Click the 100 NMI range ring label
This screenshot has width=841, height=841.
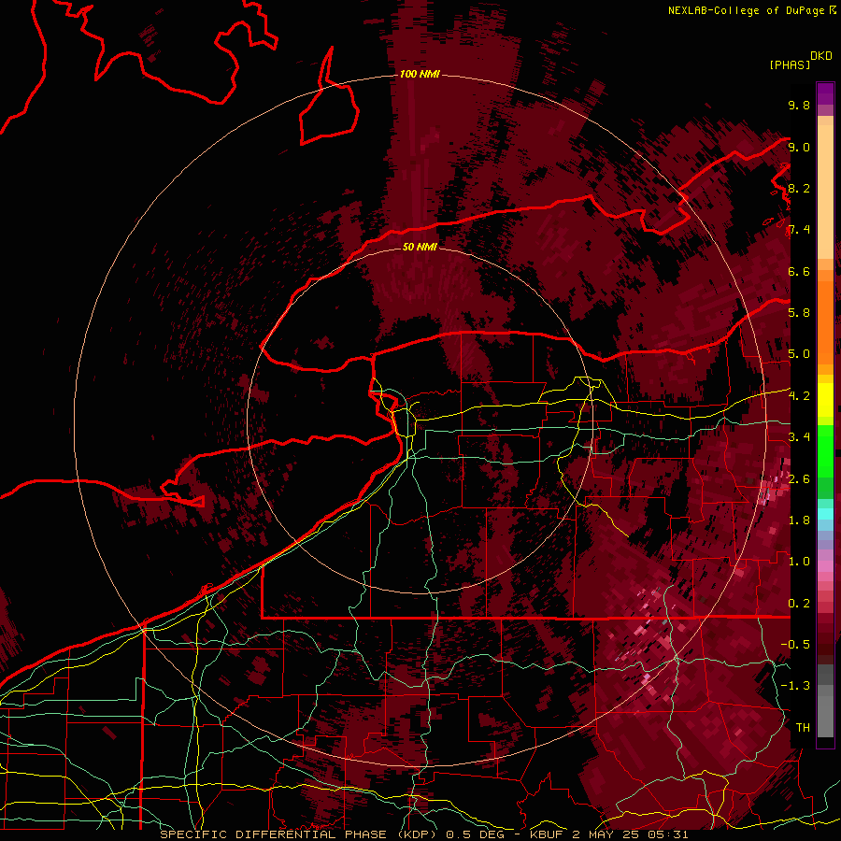click(x=420, y=74)
